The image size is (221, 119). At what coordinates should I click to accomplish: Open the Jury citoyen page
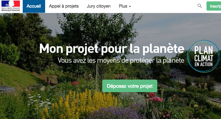pyautogui.click(x=99, y=6)
